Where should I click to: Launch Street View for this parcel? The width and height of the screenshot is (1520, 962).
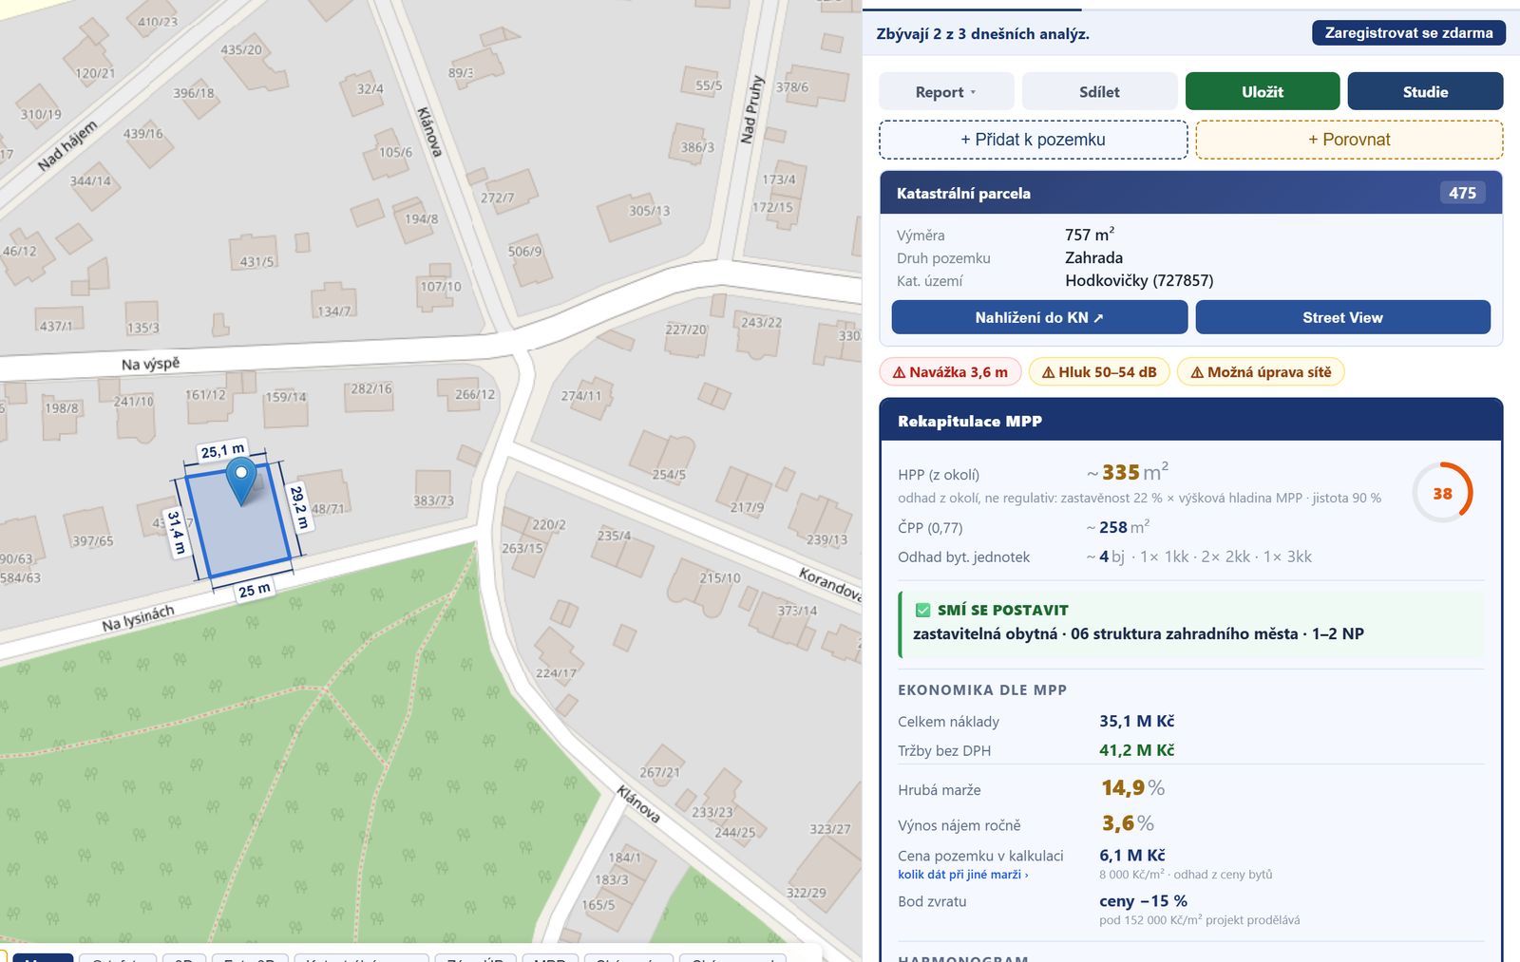(x=1342, y=317)
